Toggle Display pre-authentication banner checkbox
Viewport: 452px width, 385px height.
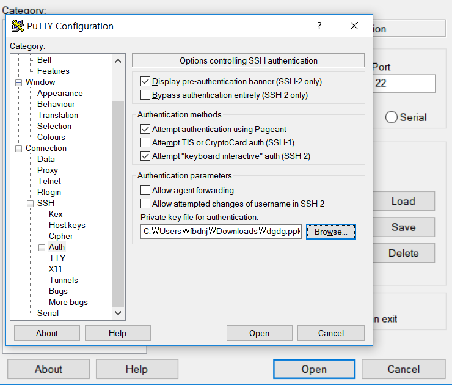pyautogui.click(x=145, y=82)
